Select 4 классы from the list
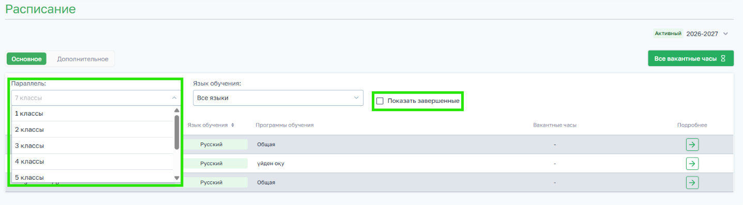Image resolution: width=743 pixels, height=205 pixels. 92,162
